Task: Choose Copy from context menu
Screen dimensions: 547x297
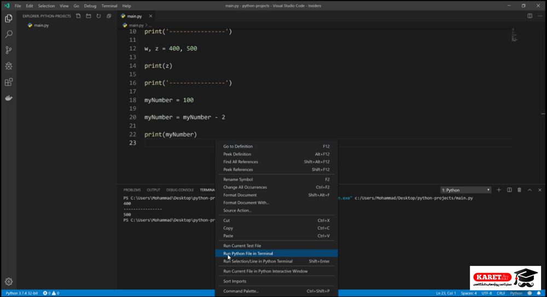Action: [276, 228]
